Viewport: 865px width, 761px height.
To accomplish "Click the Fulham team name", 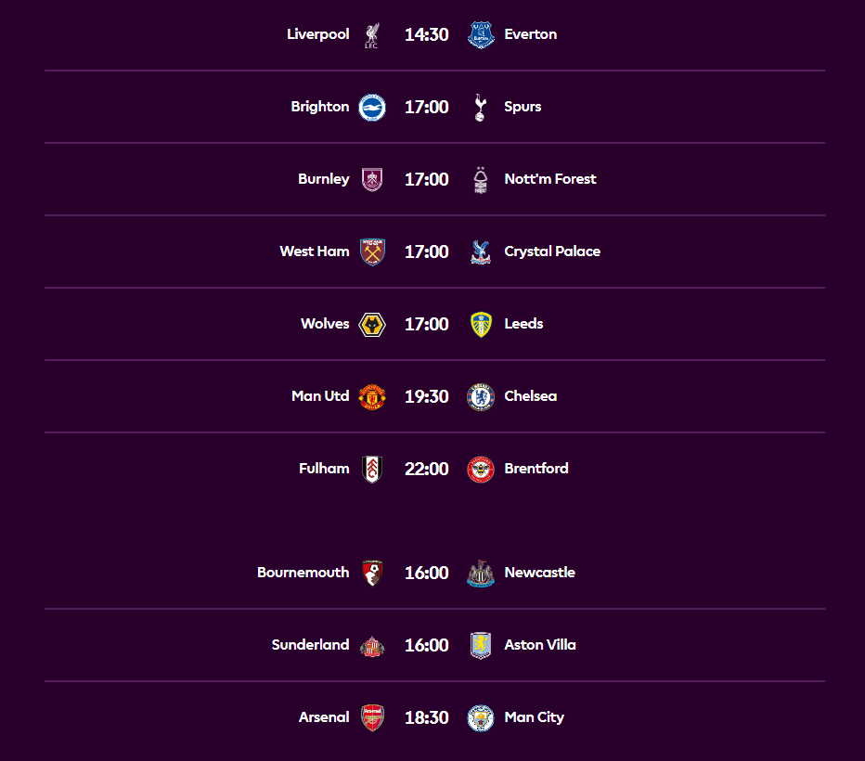I will (324, 469).
